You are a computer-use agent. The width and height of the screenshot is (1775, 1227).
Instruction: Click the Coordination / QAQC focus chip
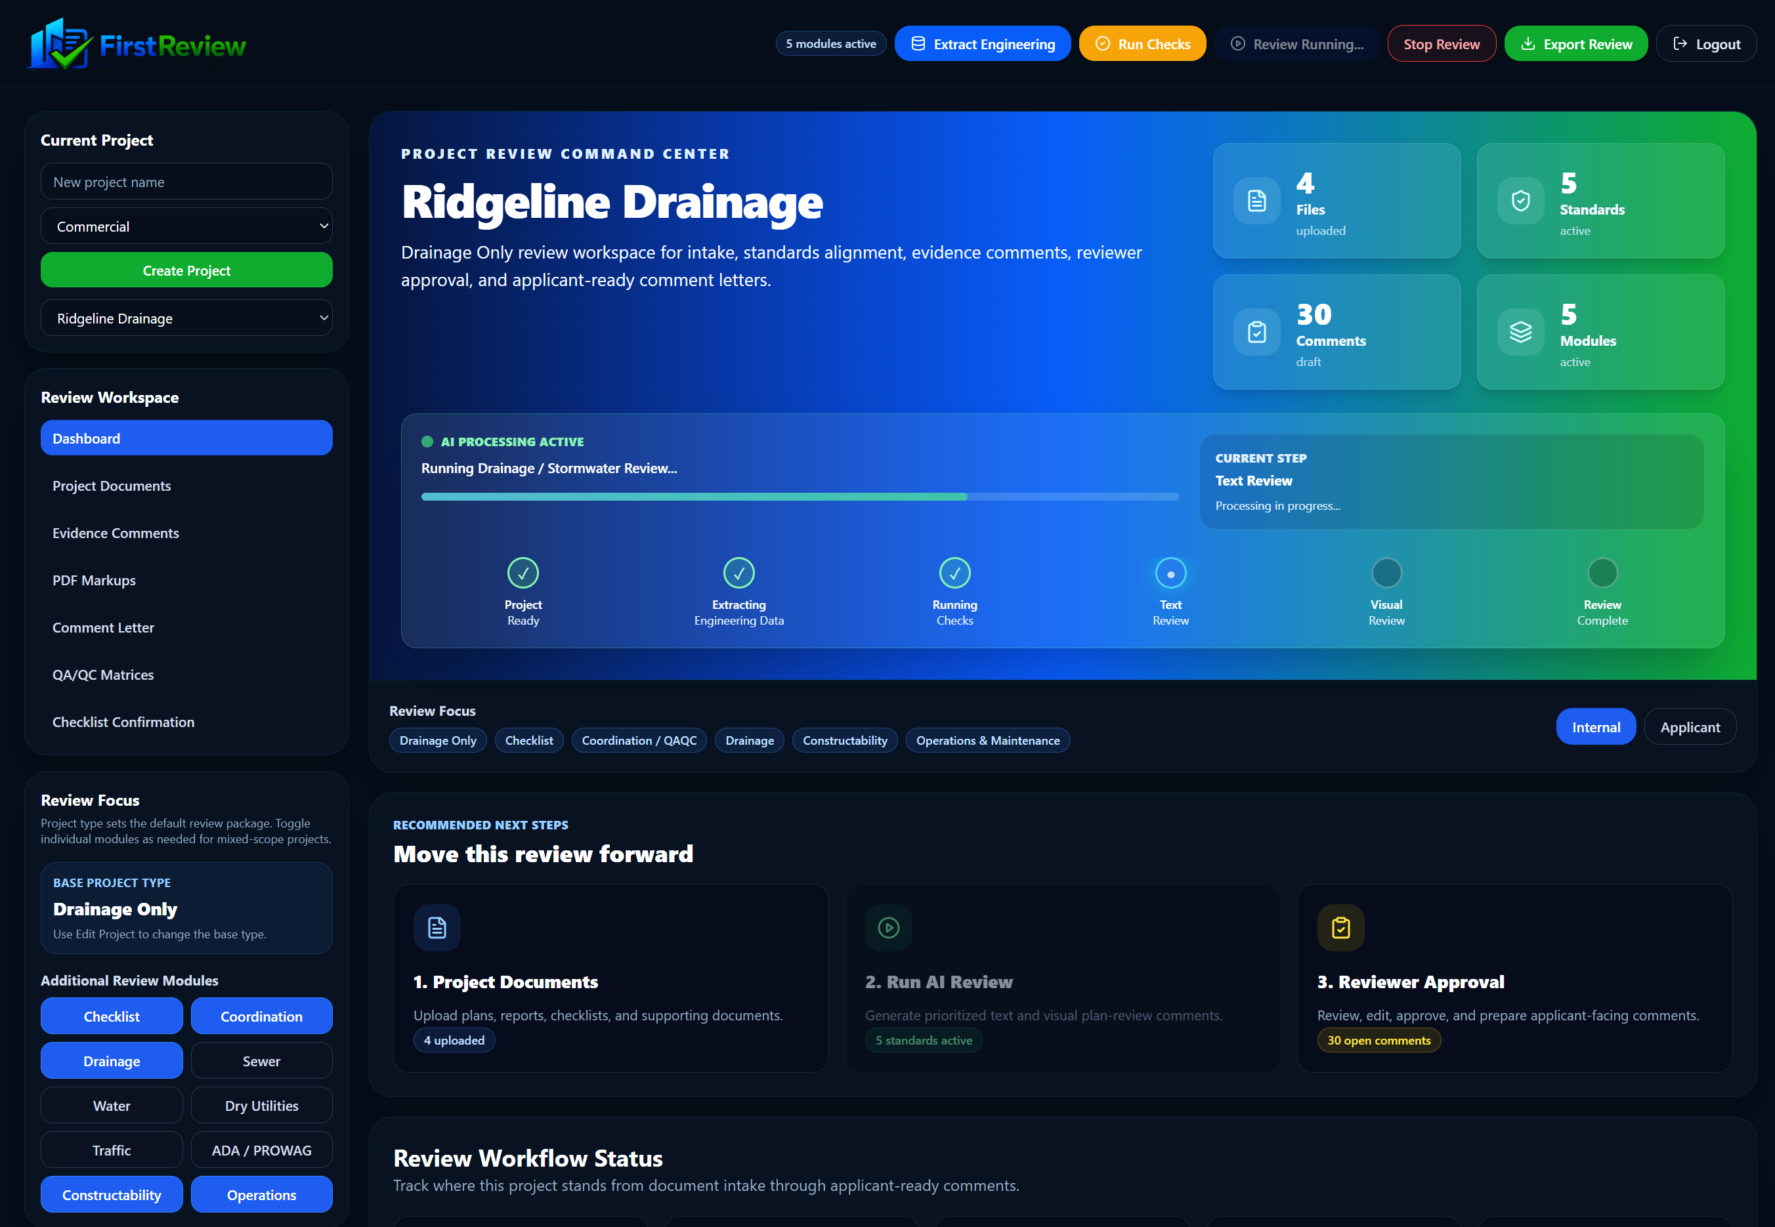(638, 740)
